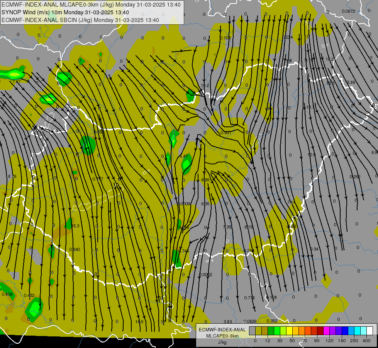Click the legend tick label 50
The height and width of the screenshot is (348, 378).
tap(292, 341)
